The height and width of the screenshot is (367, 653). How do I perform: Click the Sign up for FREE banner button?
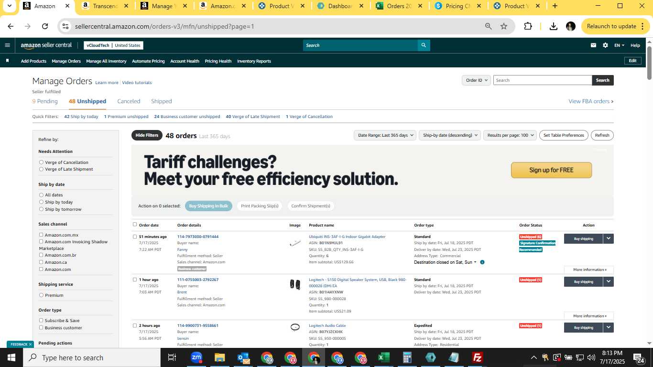coord(551,170)
